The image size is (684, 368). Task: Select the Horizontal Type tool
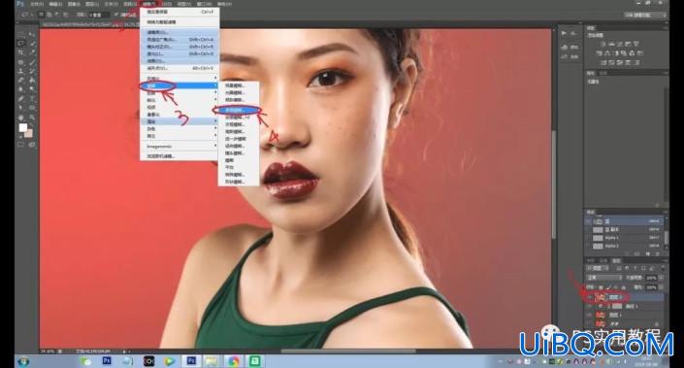pyautogui.click(x=32, y=99)
